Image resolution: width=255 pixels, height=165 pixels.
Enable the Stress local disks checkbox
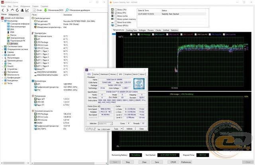click(116, 22)
